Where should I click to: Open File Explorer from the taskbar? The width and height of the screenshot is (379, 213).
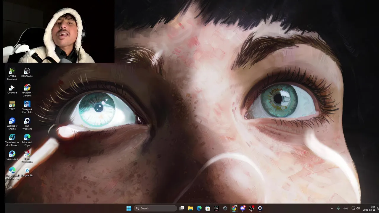point(190,208)
